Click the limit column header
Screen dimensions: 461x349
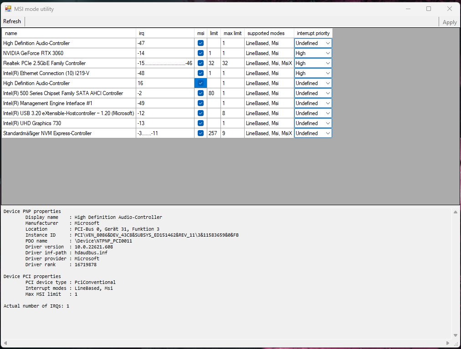pyautogui.click(x=214, y=33)
